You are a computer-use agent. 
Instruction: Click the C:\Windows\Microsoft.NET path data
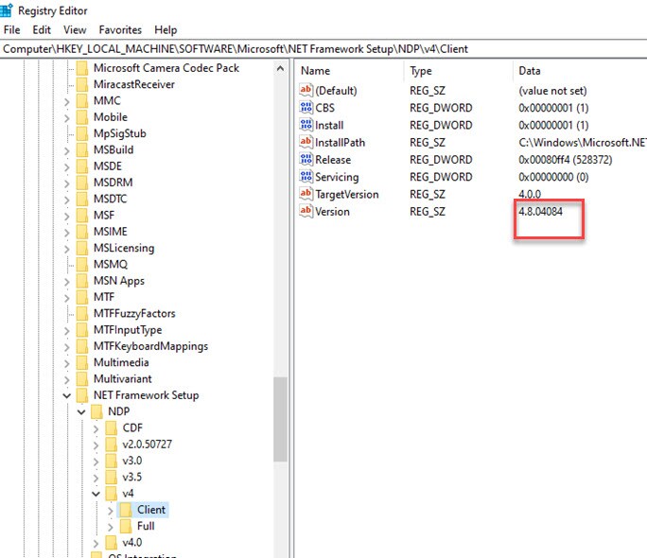pos(583,143)
